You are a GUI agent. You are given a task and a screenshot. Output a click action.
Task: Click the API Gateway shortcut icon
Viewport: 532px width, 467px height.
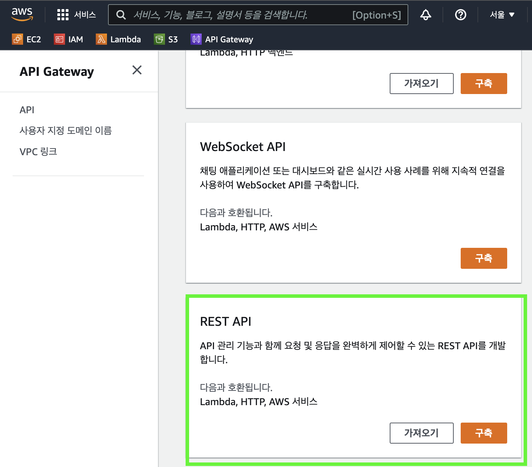pos(196,39)
